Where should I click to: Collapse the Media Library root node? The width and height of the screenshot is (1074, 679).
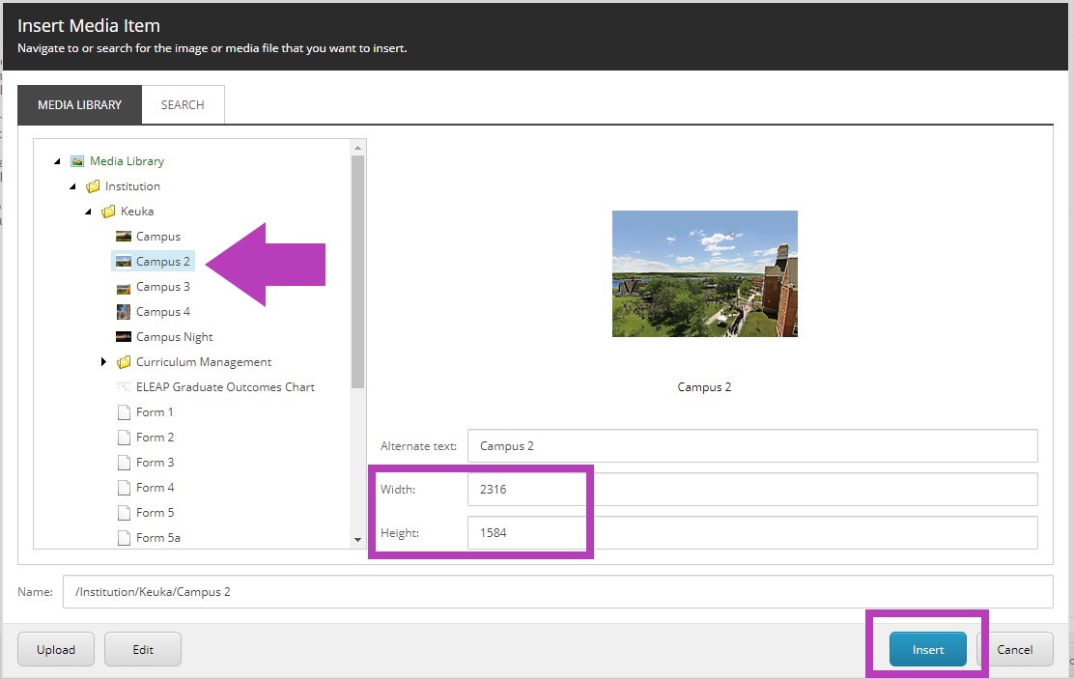tap(58, 161)
